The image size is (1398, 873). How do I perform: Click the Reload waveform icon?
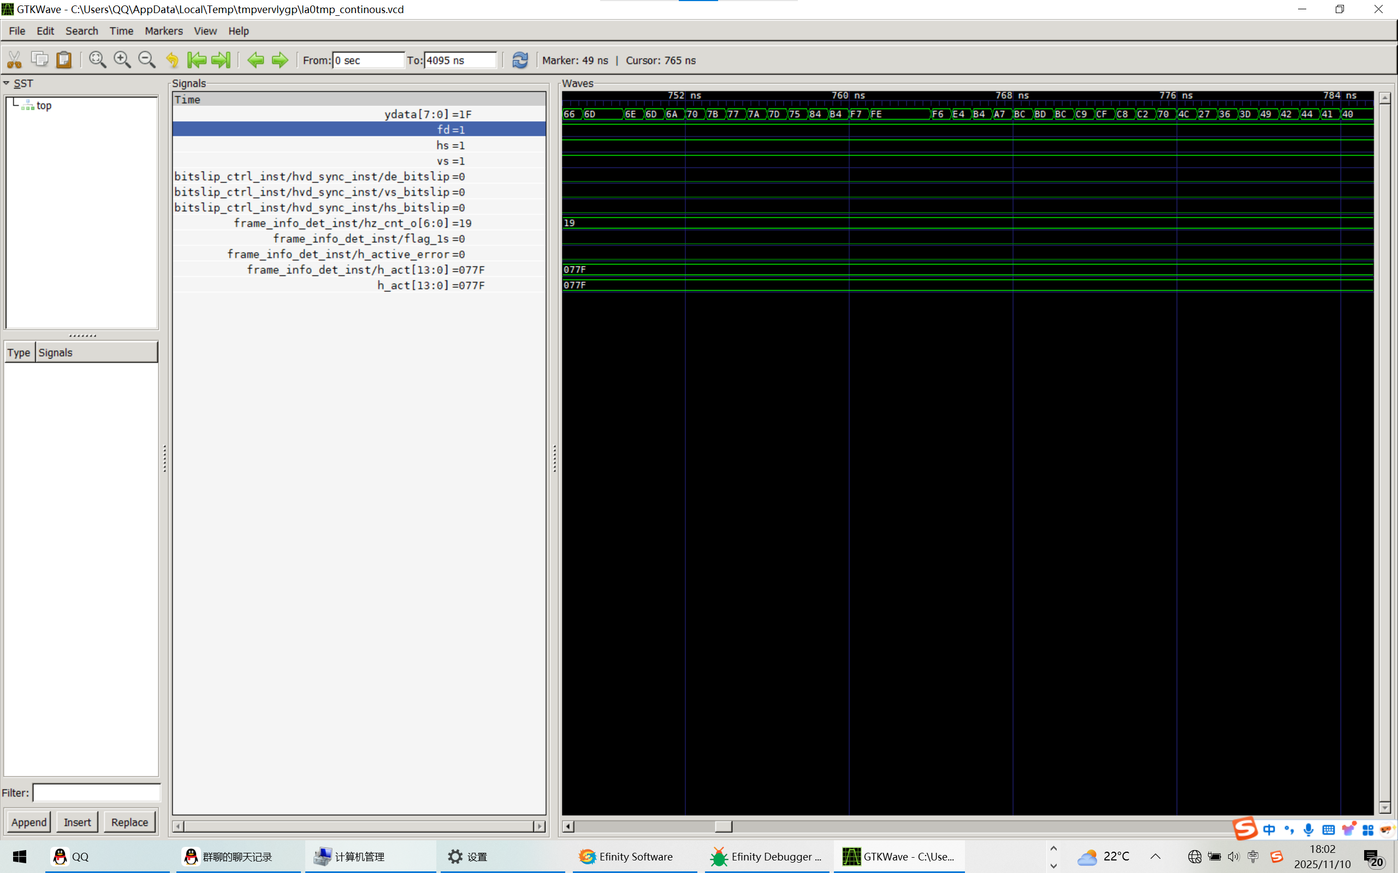click(x=520, y=60)
